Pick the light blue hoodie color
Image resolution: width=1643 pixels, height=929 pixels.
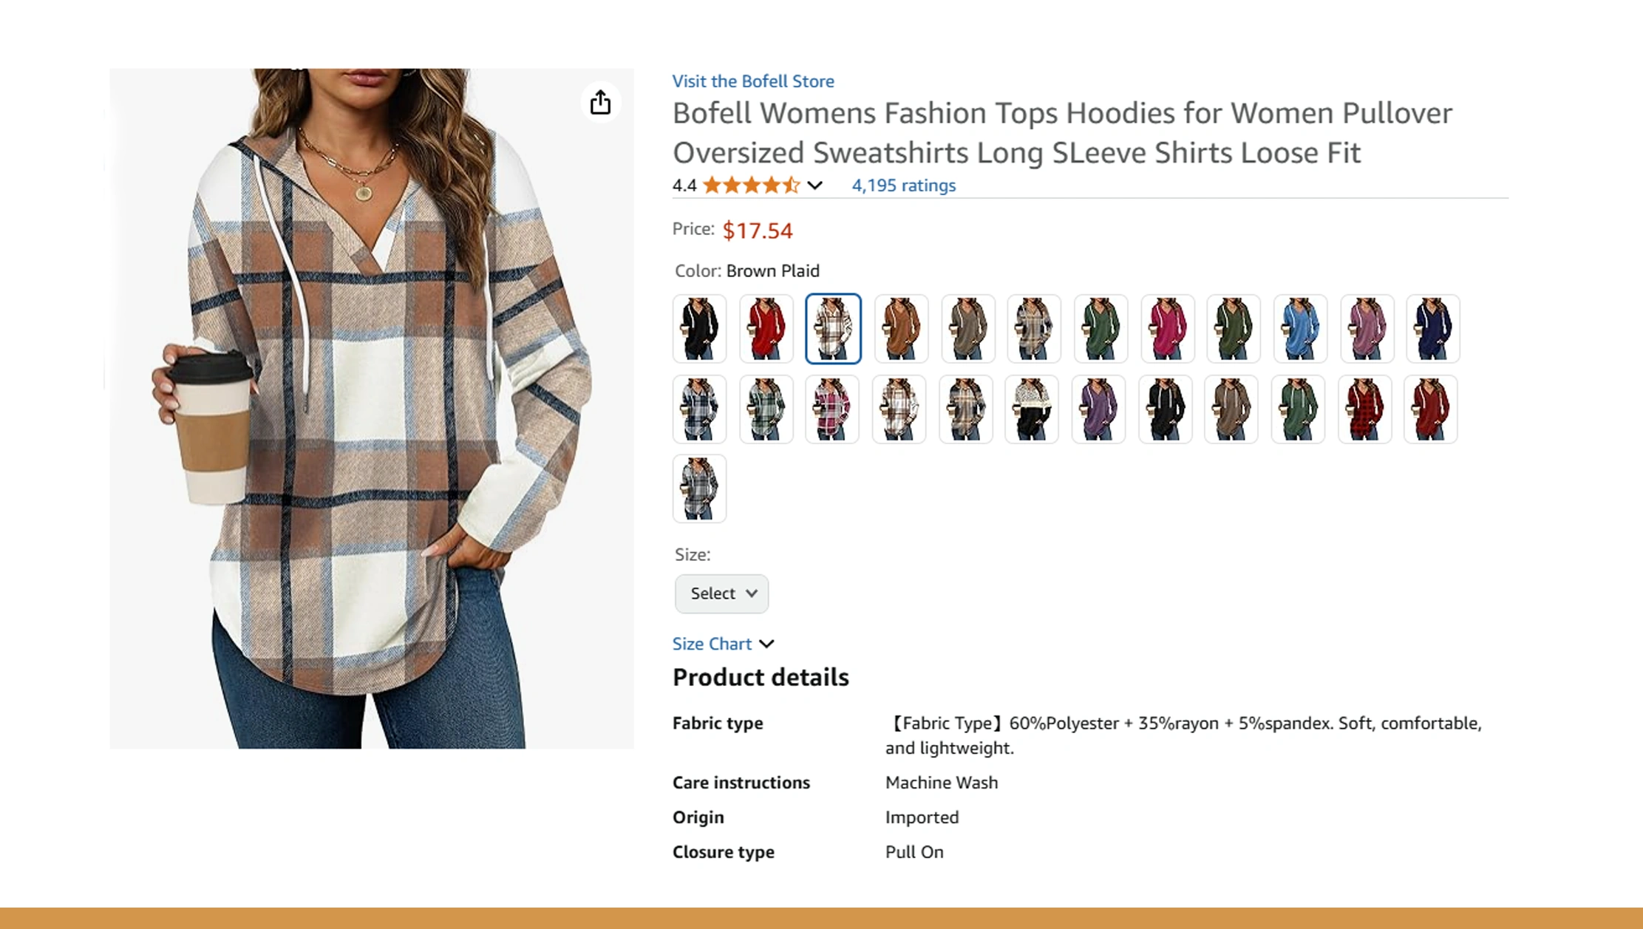[1299, 329]
